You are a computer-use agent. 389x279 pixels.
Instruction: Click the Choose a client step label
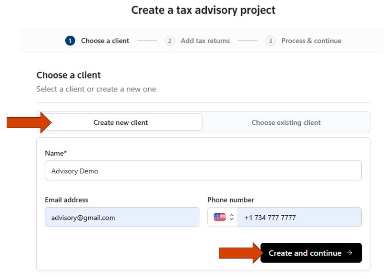(x=105, y=41)
